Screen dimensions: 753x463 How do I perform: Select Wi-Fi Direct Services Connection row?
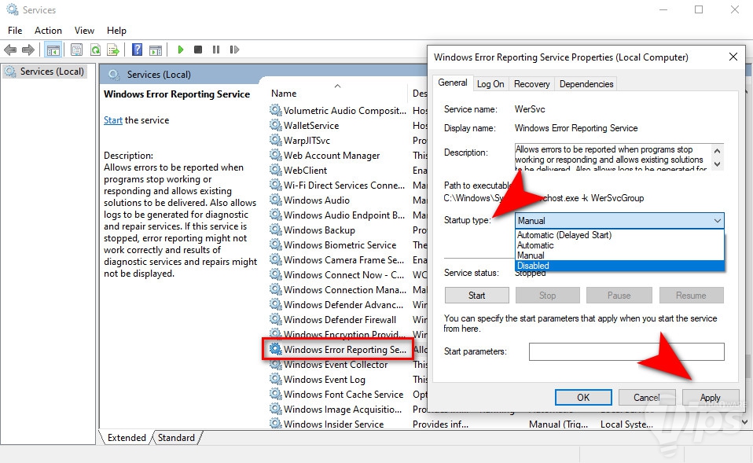coord(338,185)
